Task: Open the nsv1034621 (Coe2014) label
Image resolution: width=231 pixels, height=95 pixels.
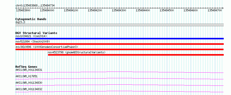Action: point(31,36)
